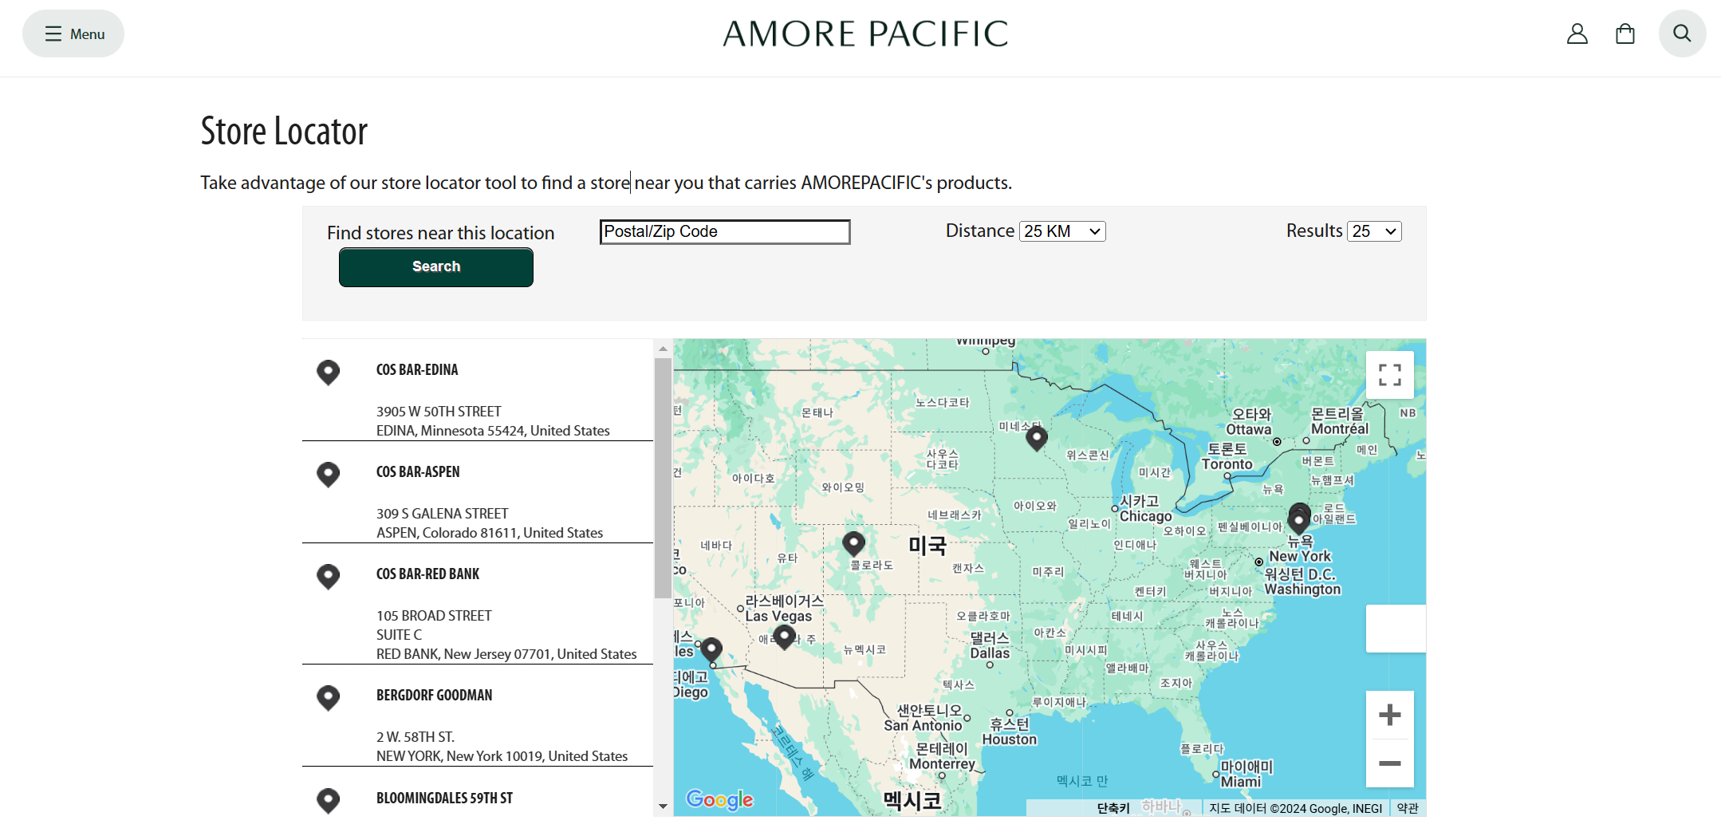This screenshot has width=1721, height=836.
Task: Click the 2 W. 58TH ST. address line
Action: tap(415, 737)
